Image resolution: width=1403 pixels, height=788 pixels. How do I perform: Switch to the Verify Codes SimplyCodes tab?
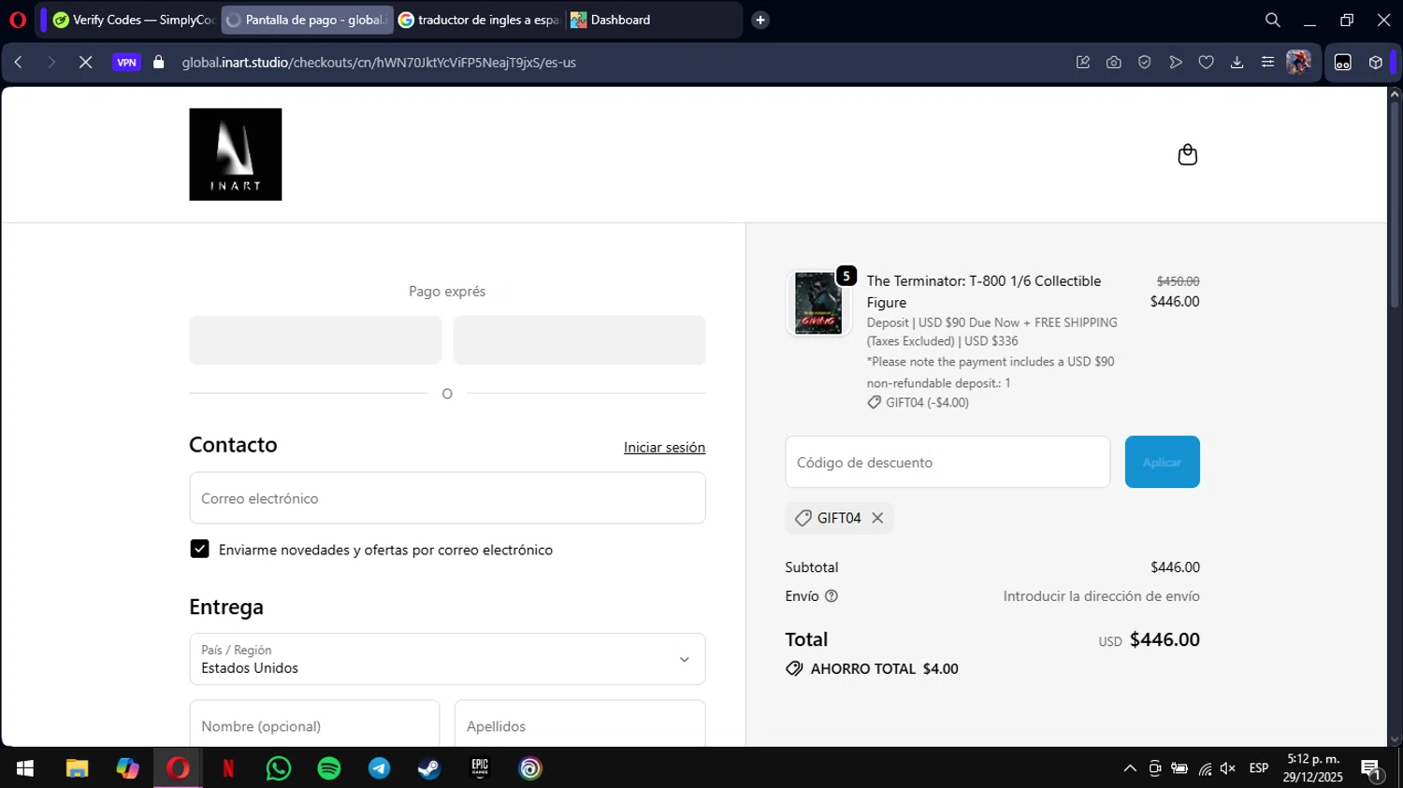(133, 20)
